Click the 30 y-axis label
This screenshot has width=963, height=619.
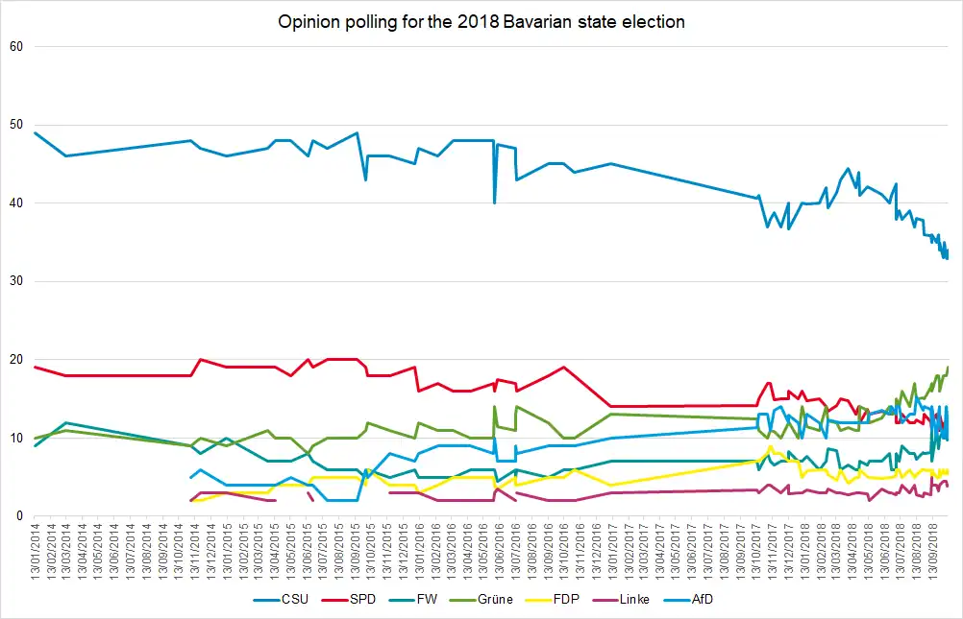coord(15,281)
